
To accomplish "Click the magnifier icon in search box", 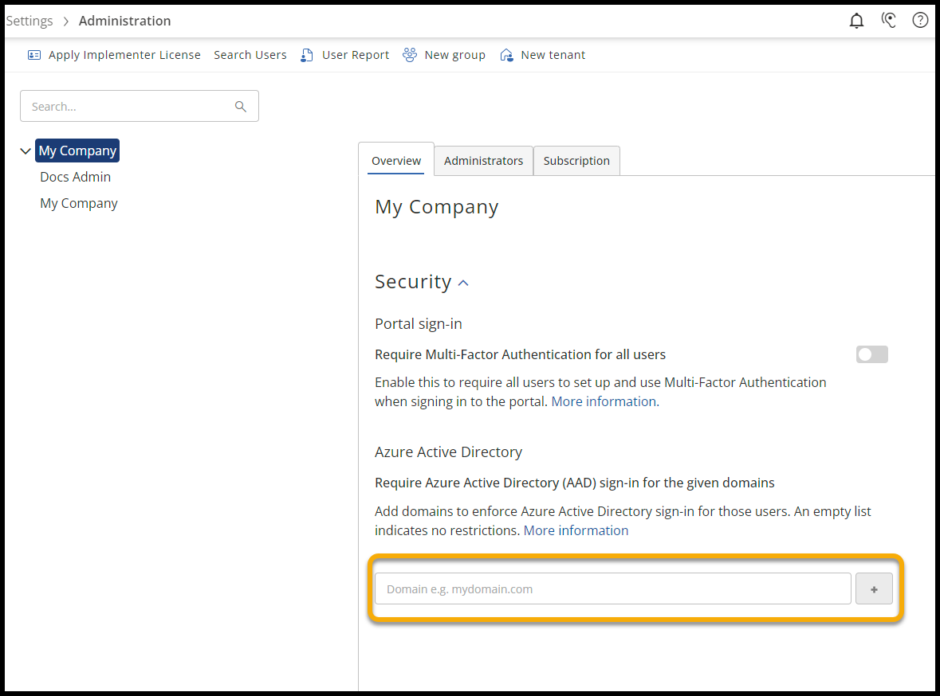I will tap(241, 107).
